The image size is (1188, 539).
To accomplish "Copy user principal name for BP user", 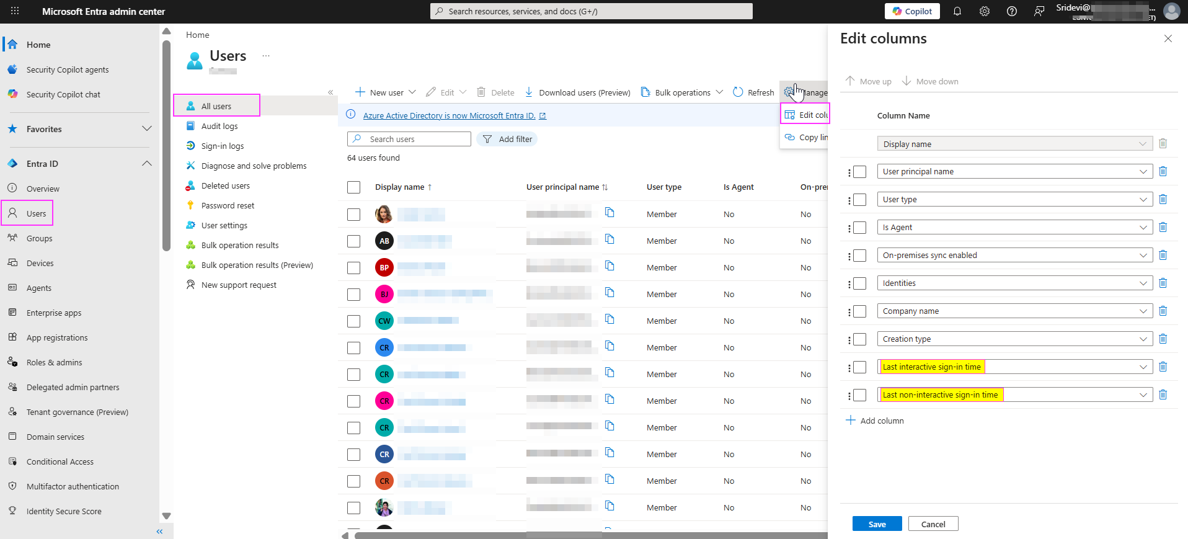I will [610, 266].
